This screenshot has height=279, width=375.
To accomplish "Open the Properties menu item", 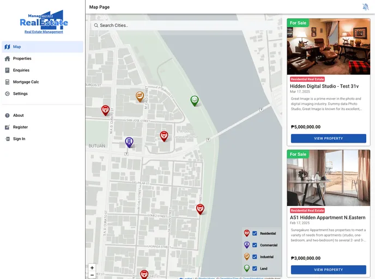I will point(43,58).
